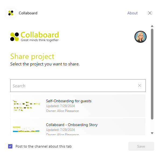Click the Collaboard logo banner
This screenshot has width=159, height=159.
(34, 37)
